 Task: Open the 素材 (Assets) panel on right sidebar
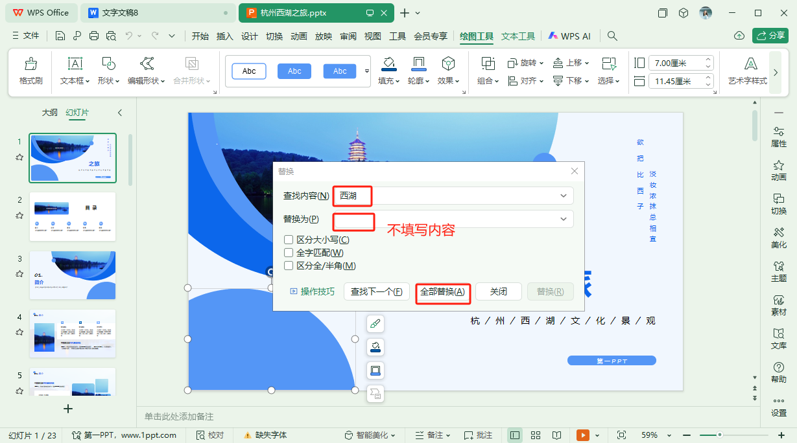[x=778, y=304]
